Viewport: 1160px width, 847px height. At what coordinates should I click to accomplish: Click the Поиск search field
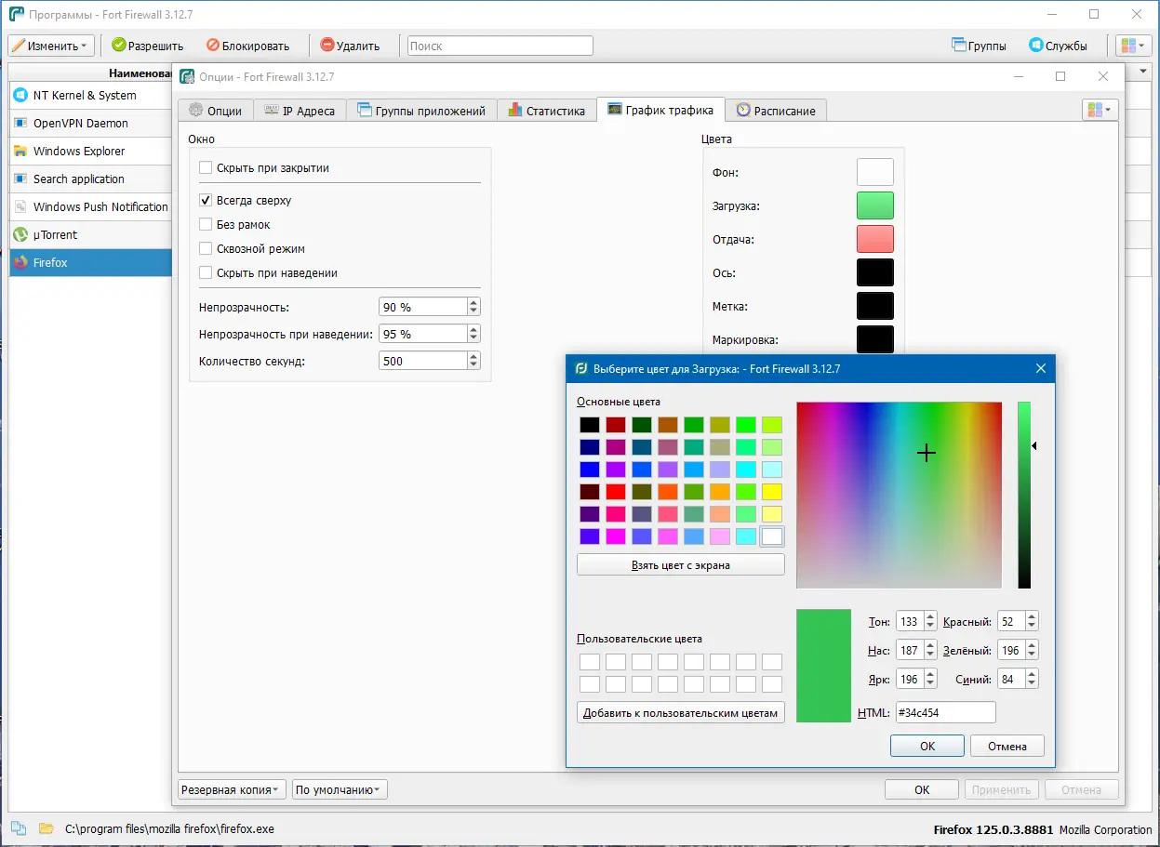(x=500, y=46)
